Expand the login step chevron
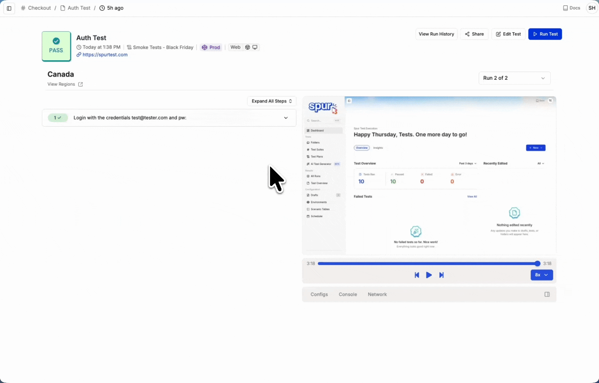This screenshot has width=599, height=383. tap(286, 118)
